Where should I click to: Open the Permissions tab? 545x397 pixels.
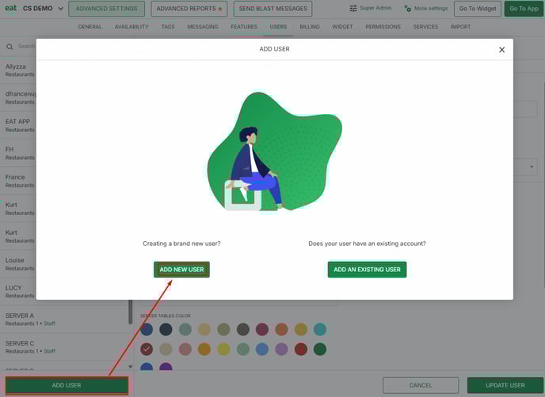tap(383, 27)
